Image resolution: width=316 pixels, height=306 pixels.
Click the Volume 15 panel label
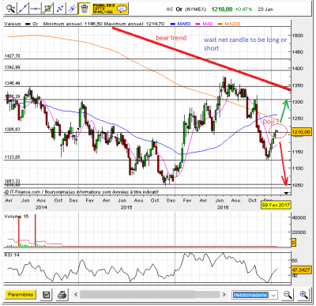(16, 217)
